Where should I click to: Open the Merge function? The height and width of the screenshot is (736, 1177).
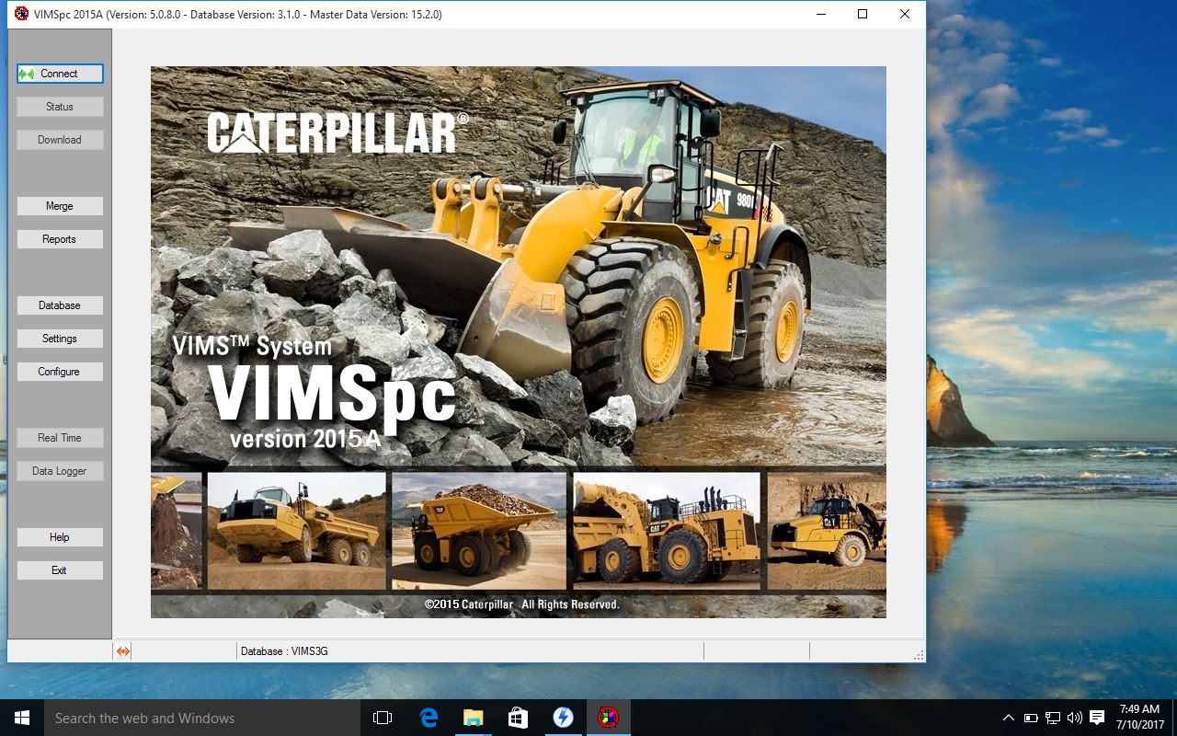point(60,206)
